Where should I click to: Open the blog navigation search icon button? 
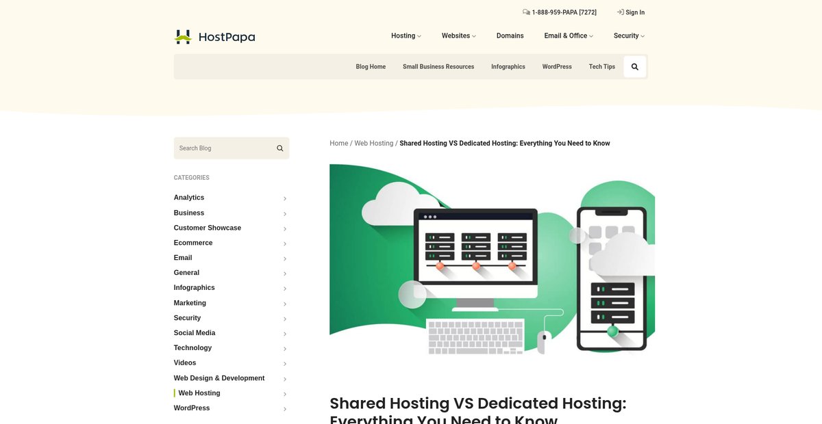click(635, 67)
